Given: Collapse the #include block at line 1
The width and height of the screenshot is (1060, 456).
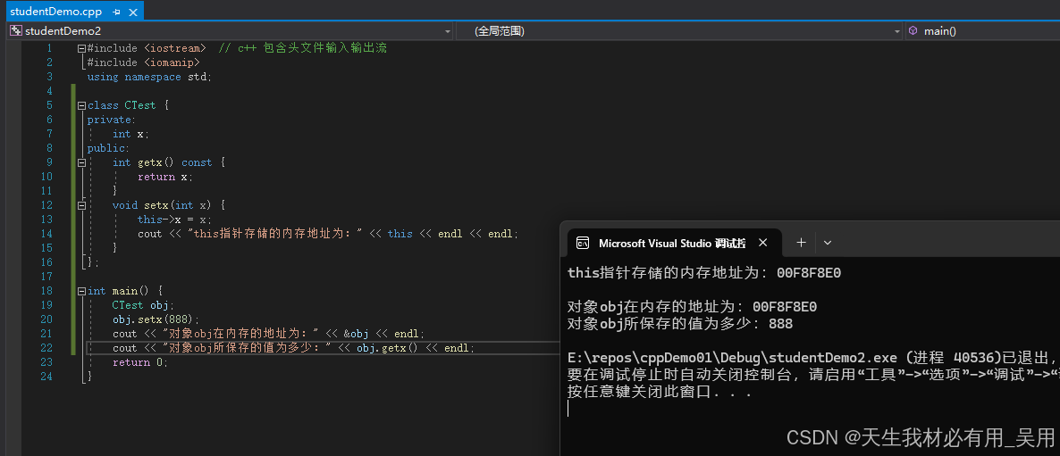Looking at the screenshot, I should pos(82,48).
